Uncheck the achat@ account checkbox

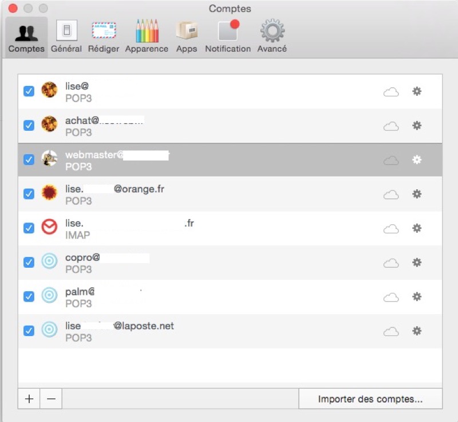29,126
